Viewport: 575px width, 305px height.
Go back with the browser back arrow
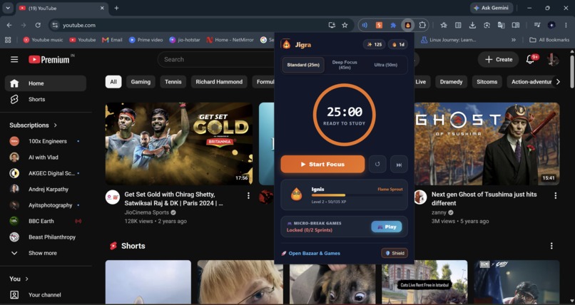point(9,25)
